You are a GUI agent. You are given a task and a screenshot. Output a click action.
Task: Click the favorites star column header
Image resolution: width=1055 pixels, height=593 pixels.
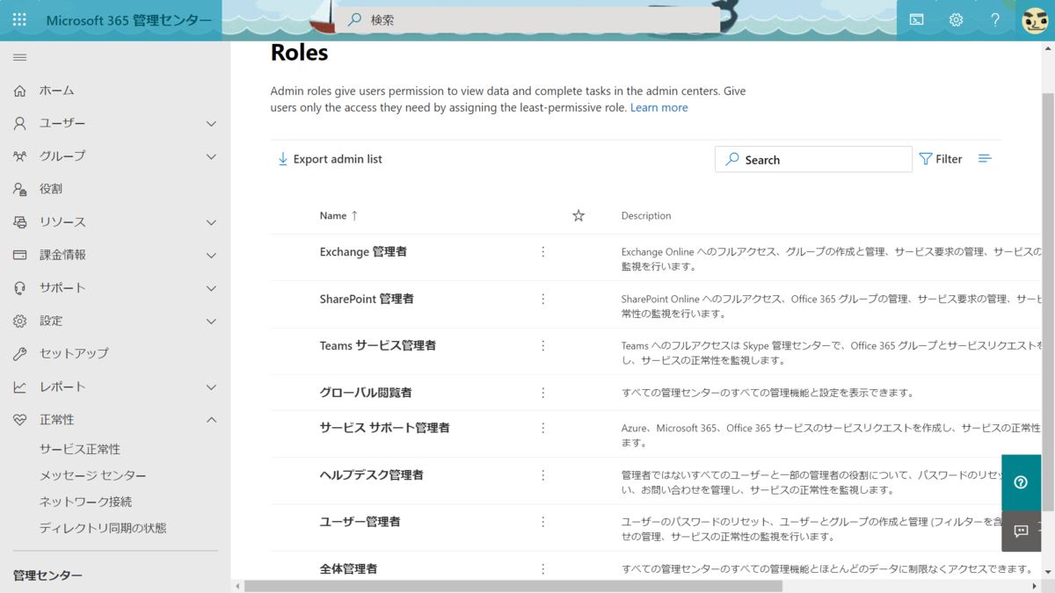click(x=578, y=215)
